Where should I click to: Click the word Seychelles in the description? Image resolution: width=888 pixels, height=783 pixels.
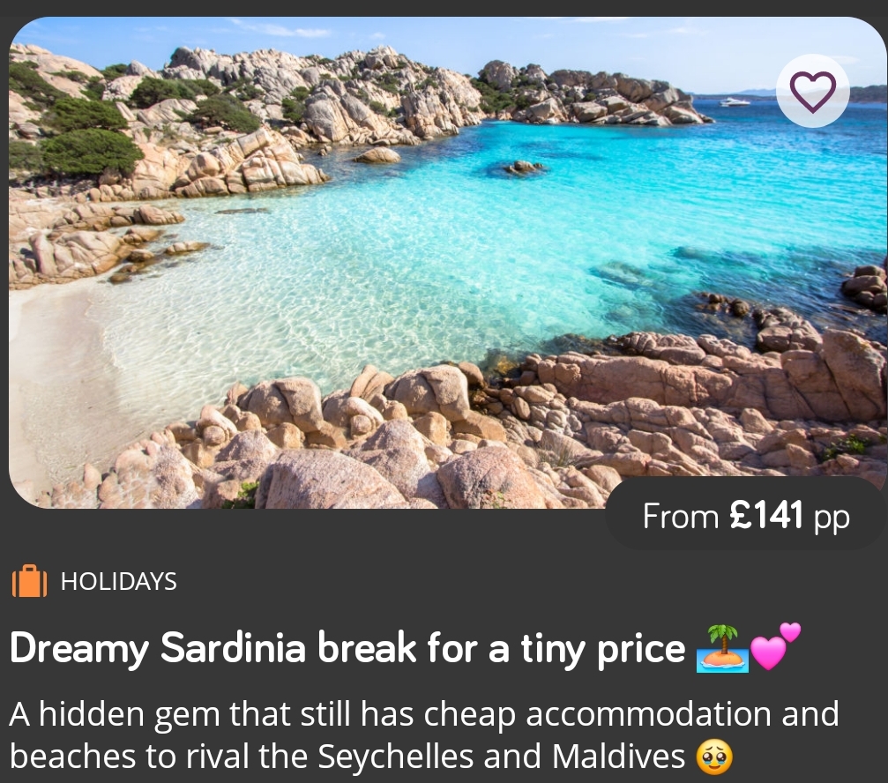coord(395,756)
